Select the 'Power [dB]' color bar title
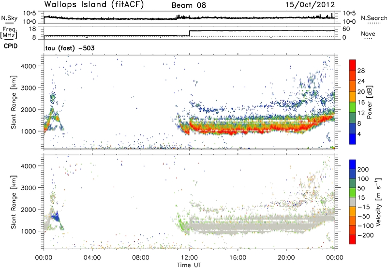 (x=369, y=102)
